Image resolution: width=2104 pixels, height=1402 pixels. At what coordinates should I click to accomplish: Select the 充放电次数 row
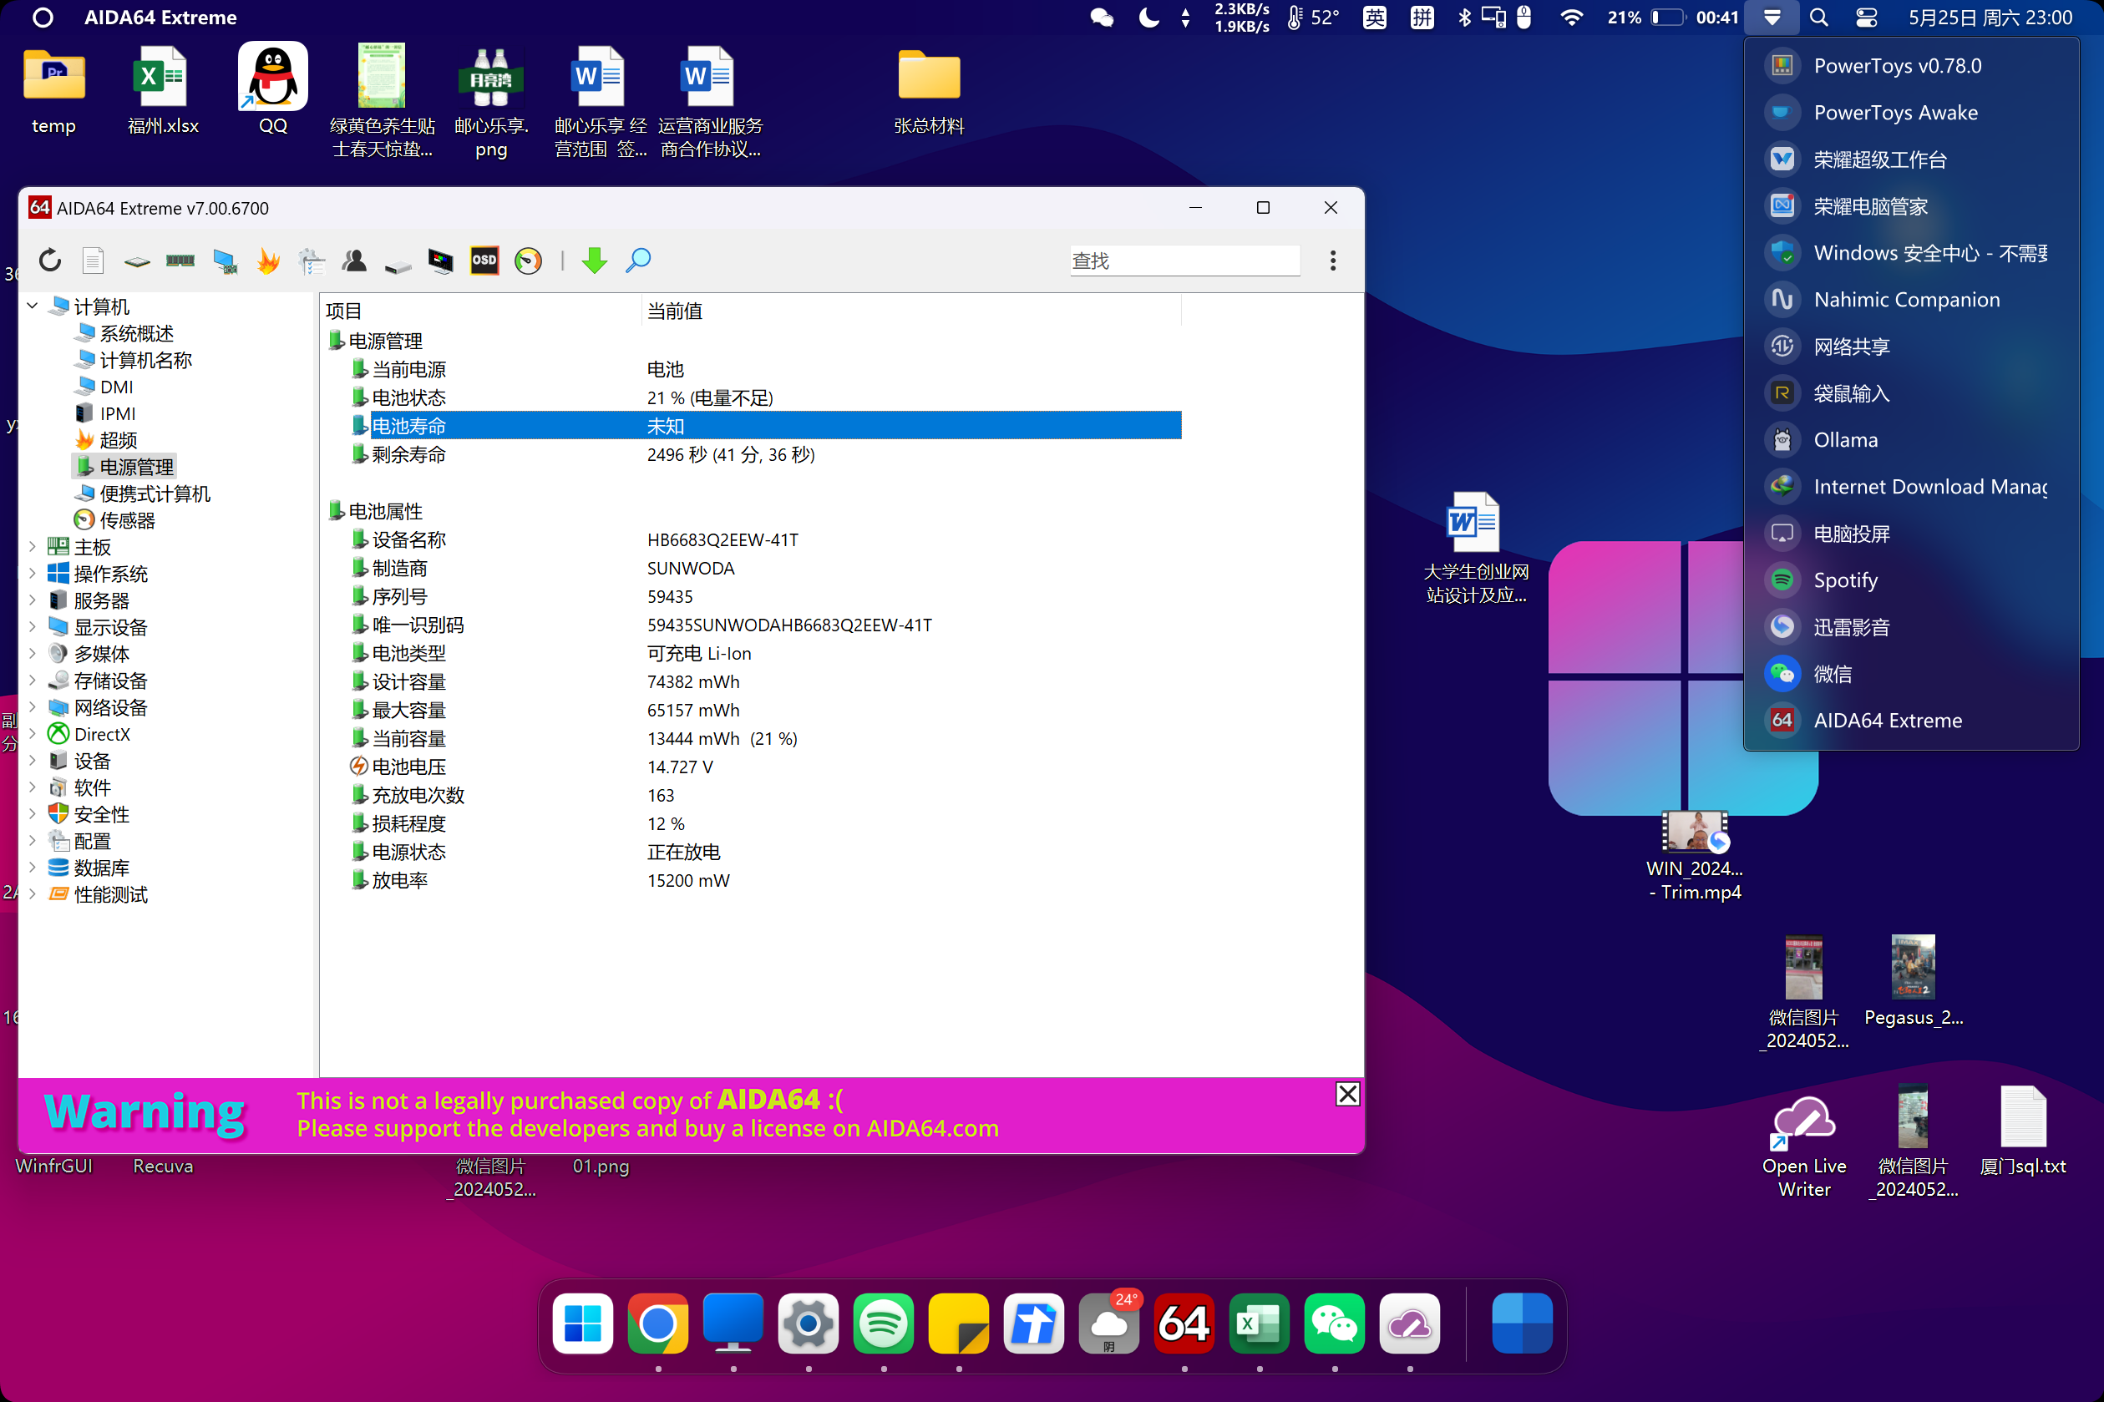(x=752, y=795)
